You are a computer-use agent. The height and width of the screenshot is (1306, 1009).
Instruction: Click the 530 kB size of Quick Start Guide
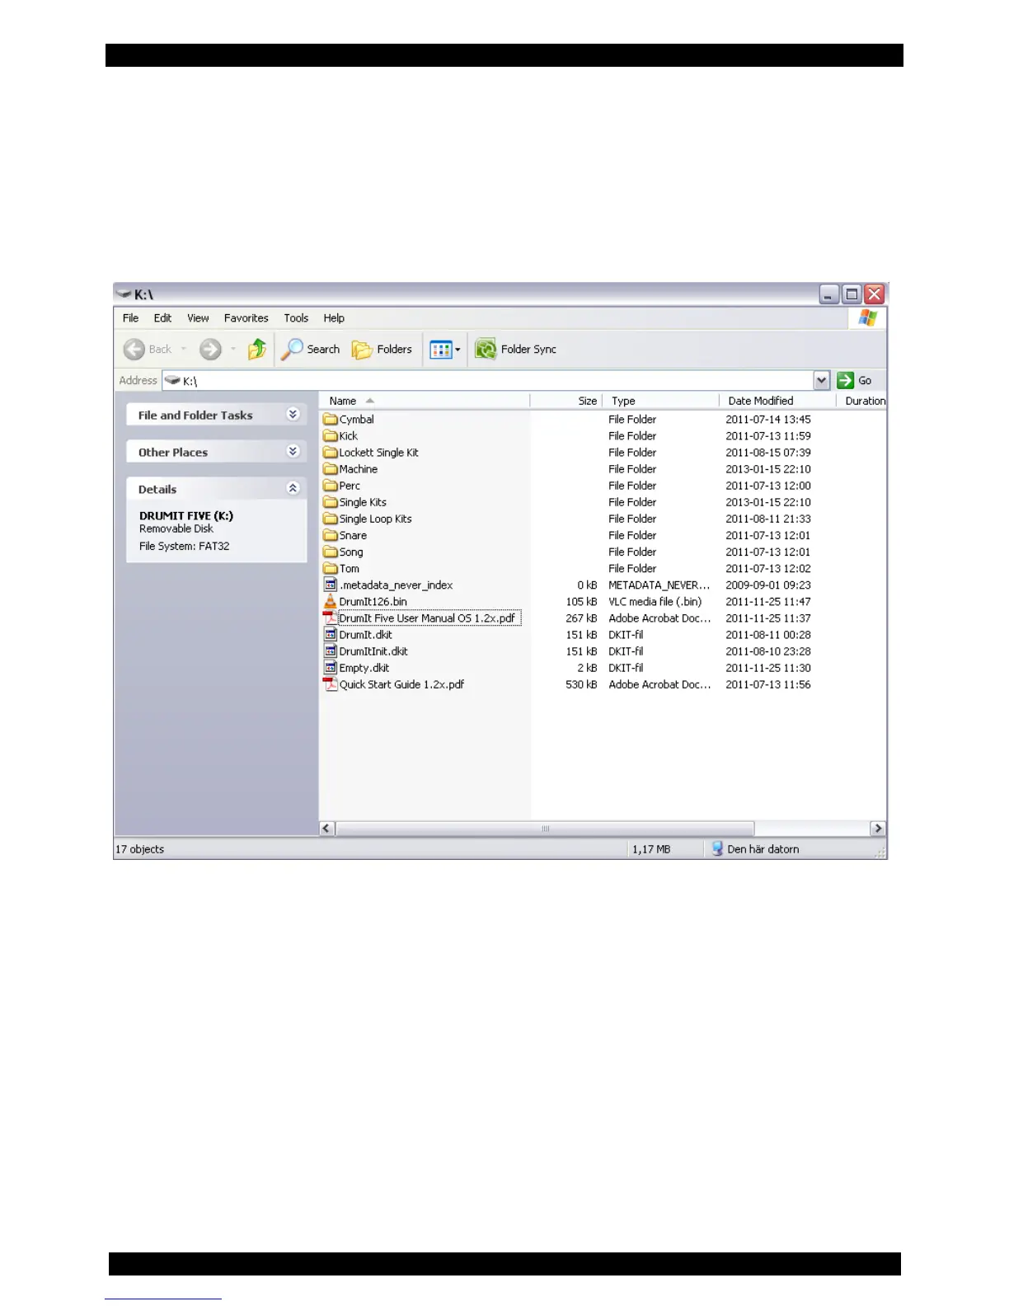(581, 684)
